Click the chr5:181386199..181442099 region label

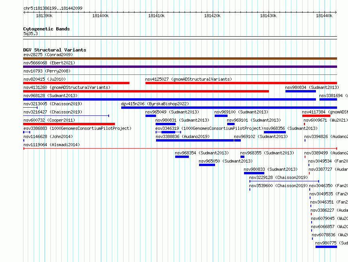click(x=53, y=8)
